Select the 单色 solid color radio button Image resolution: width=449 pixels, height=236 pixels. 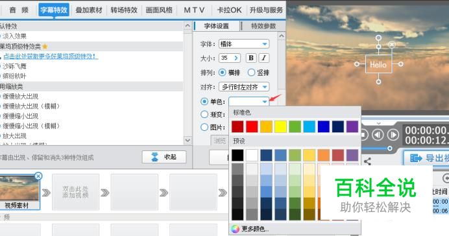click(204, 101)
